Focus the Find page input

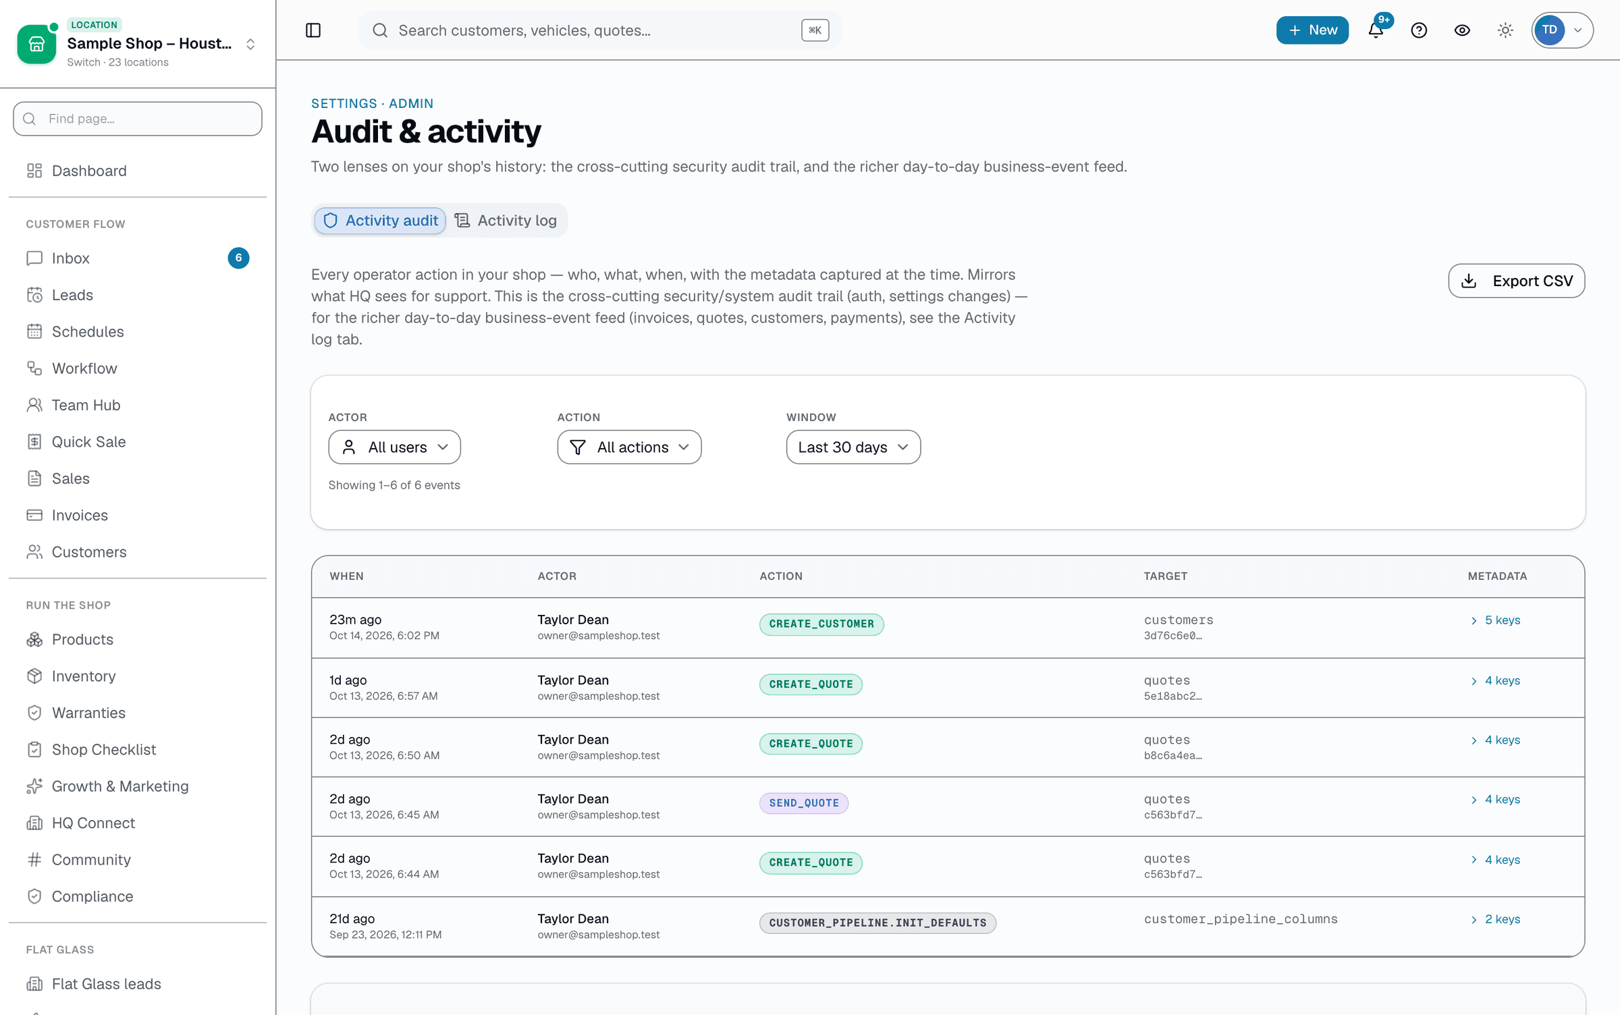click(138, 119)
